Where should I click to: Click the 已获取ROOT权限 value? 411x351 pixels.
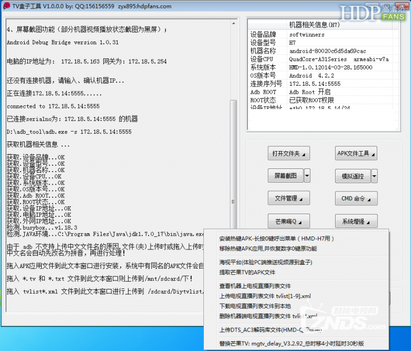click(x=311, y=101)
